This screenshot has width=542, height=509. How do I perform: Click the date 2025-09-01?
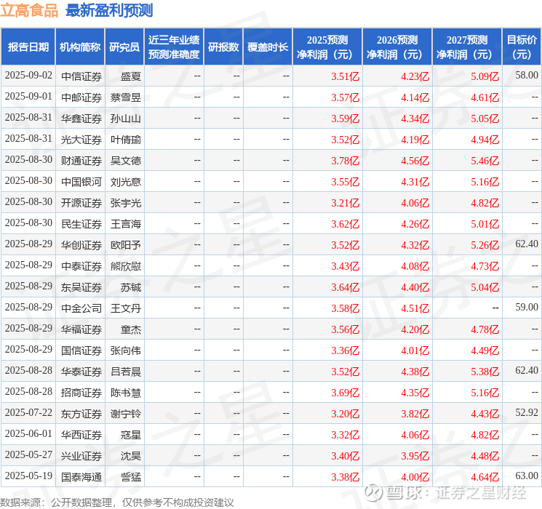(28, 97)
